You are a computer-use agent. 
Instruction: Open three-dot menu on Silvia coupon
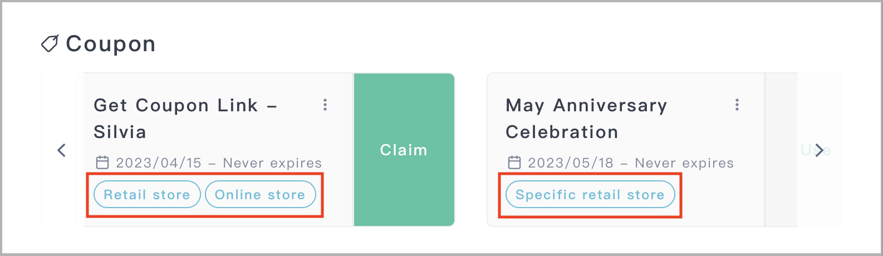(325, 105)
